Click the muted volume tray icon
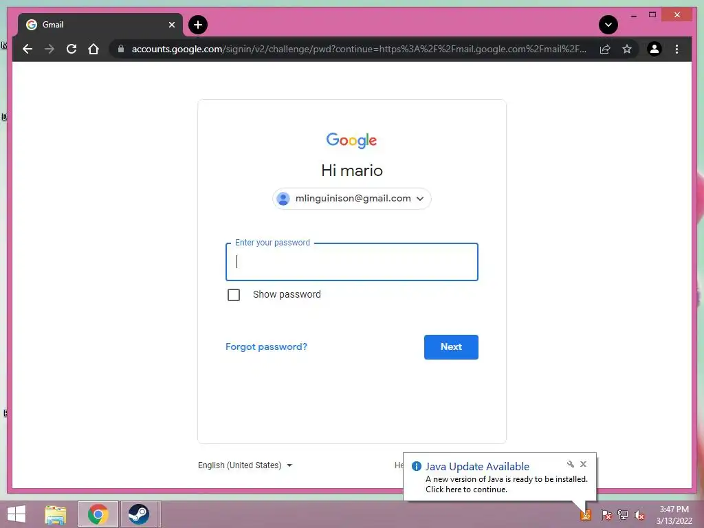The height and width of the screenshot is (528, 704). click(x=639, y=514)
